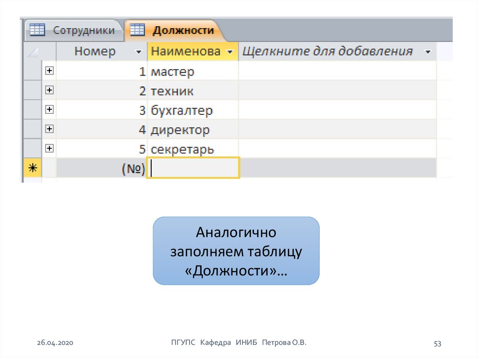Expand the subdatasheet for мастер row
The width and height of the screenshot is (478, 358).
point(49,70)
